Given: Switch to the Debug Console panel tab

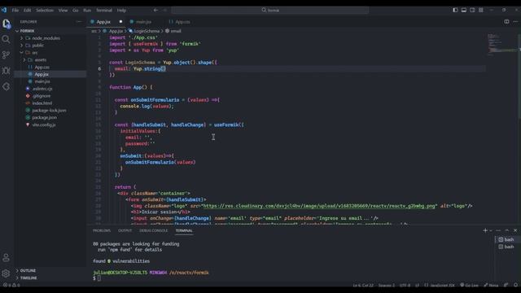Looking at the screenshot, I should 154,230.
